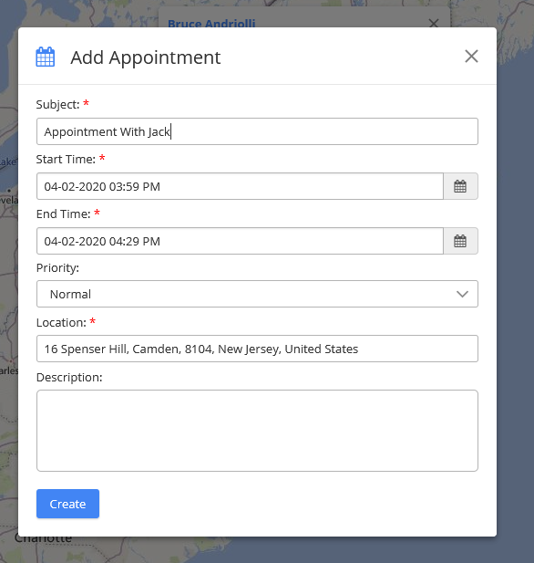Click the Location address field
This screenshot has height=563, width=534.
[257, 349]
